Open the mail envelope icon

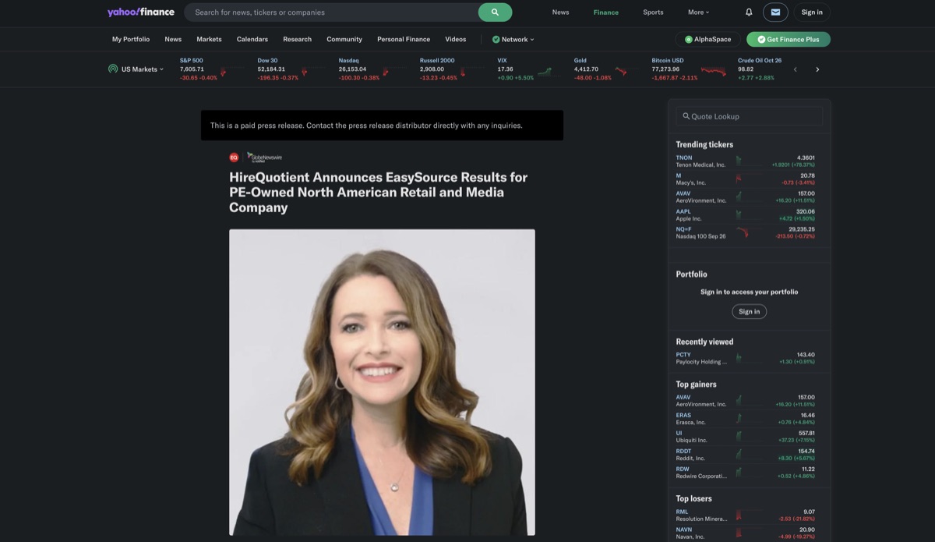[775, 12]
